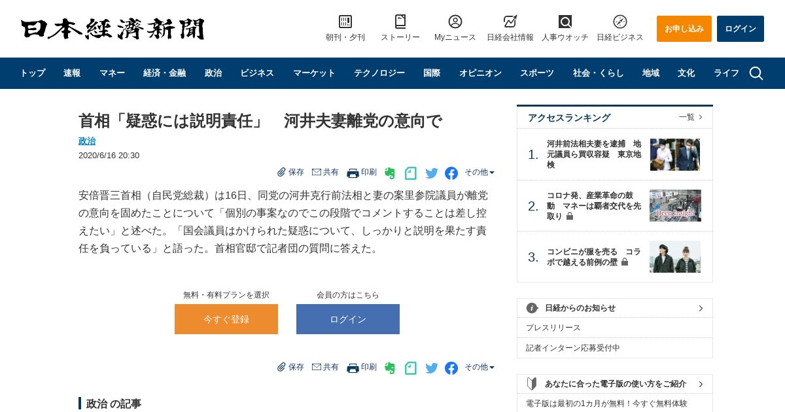Click the upper 印刷 printer icon
This screenshot has width=785, height=412.
coord(353,173)
